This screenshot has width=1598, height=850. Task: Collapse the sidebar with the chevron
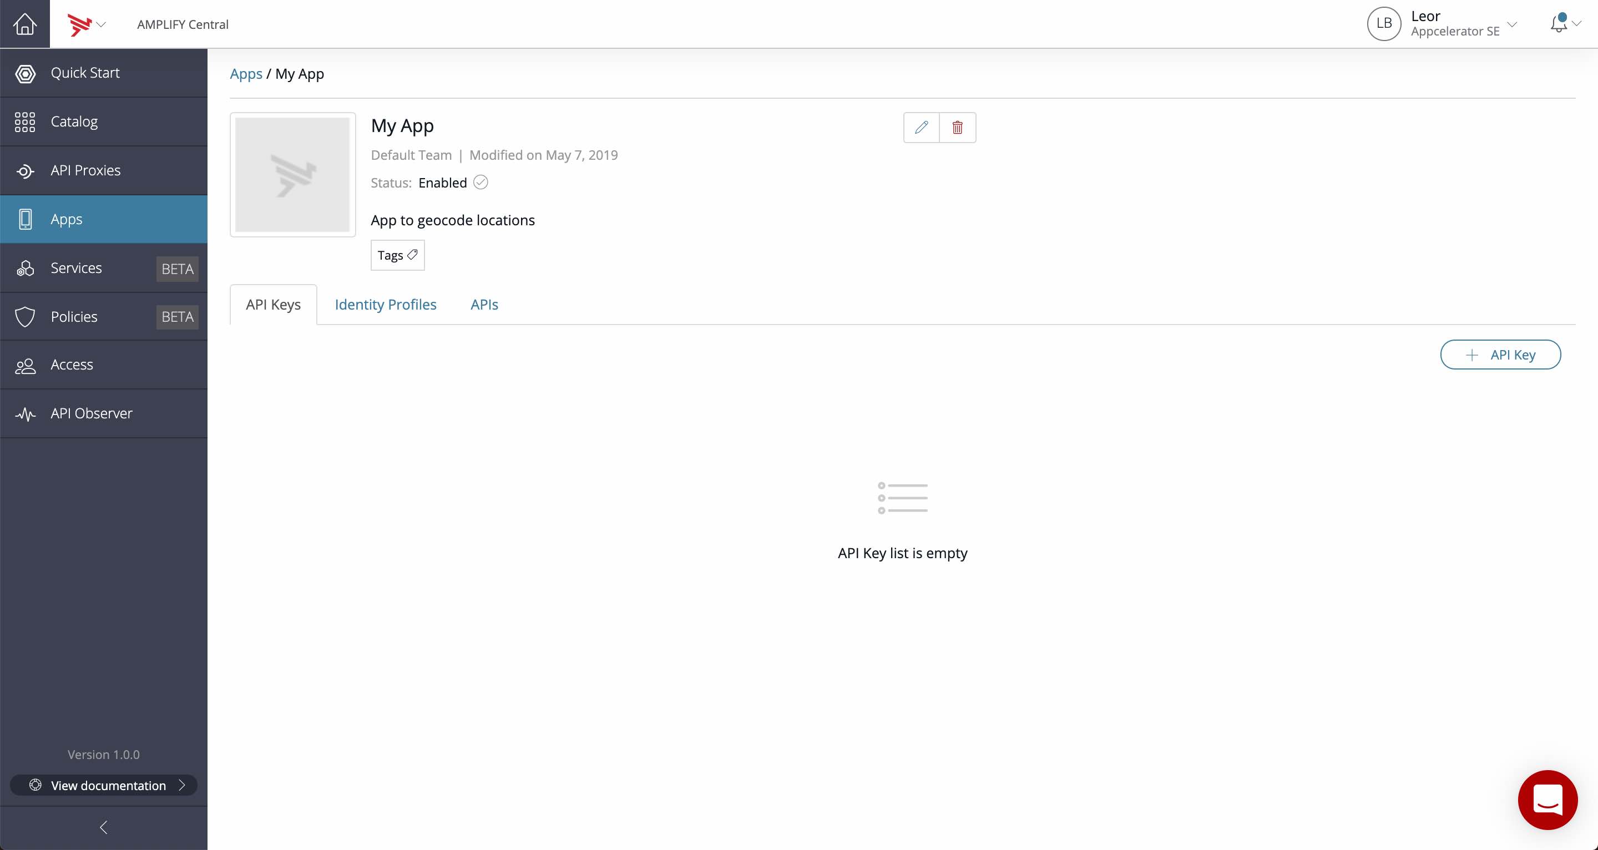(x=104, y=828)
